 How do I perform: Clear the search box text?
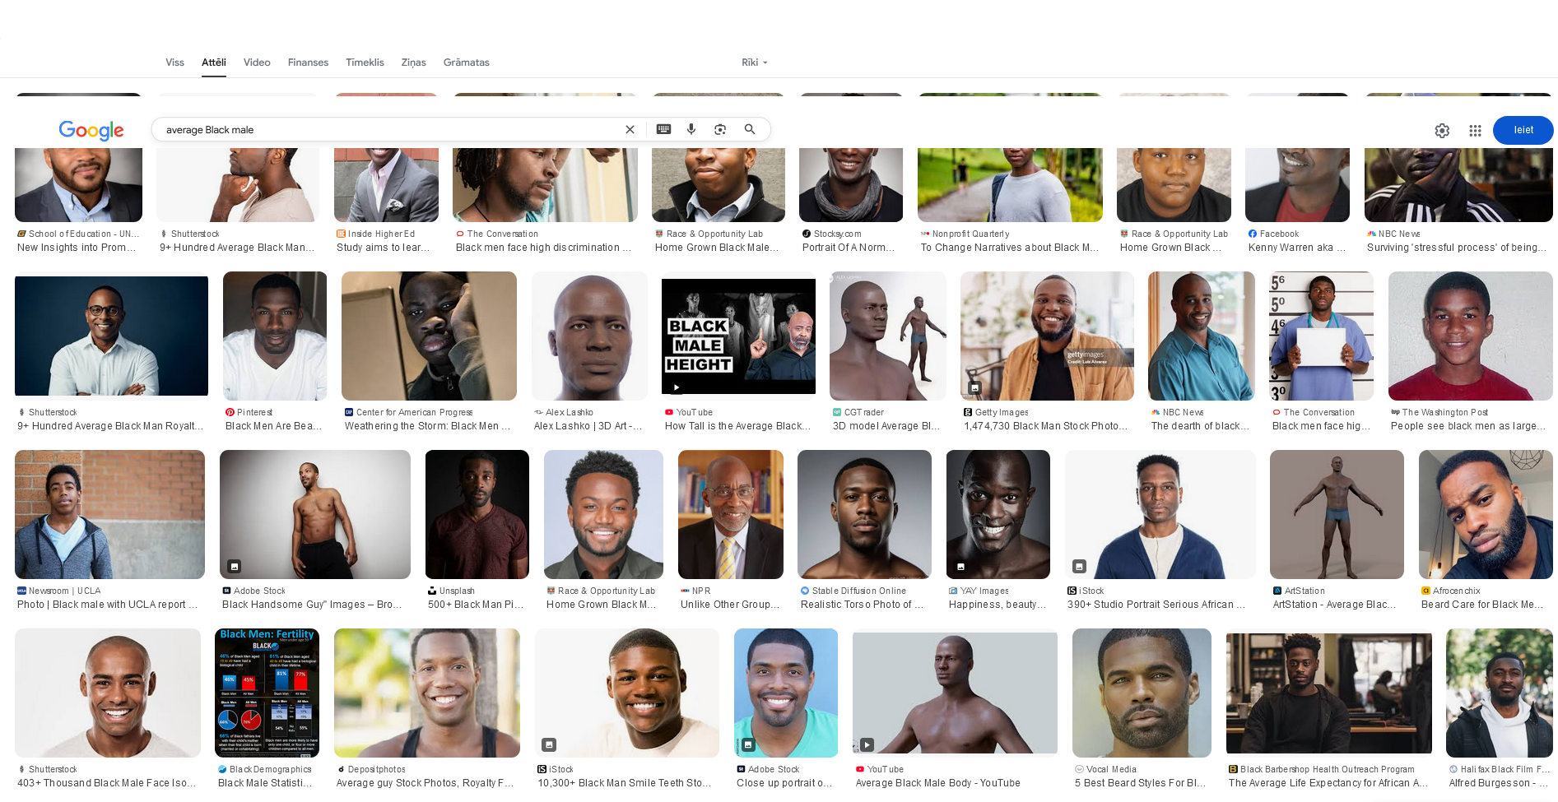click(630, 129)
